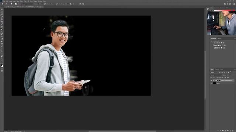Select the Horizontal Type tool
The image size is (236, 132).
point(2,49)
